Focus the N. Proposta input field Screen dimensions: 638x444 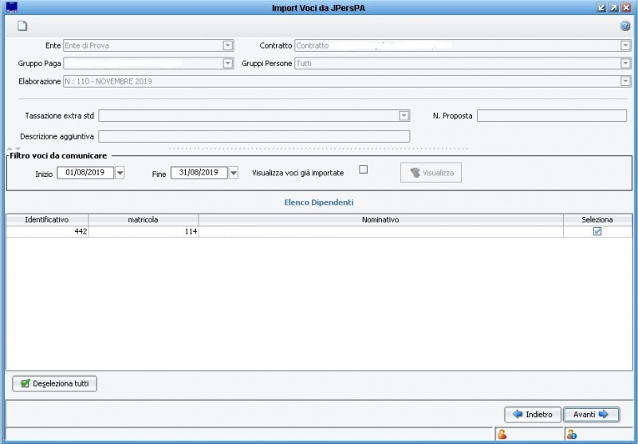coord(551,116)
